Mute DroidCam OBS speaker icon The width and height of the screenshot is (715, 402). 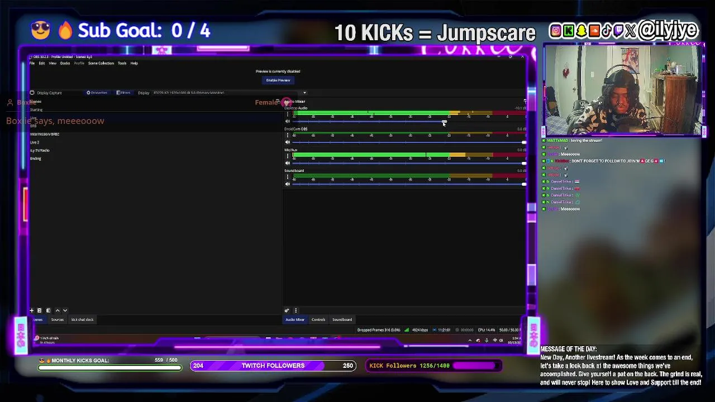[288, 142]
